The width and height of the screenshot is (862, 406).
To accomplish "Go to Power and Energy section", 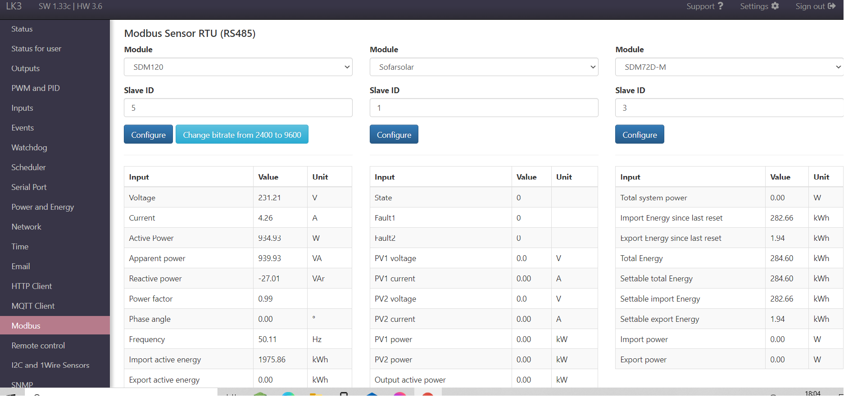I will coord(43,207).
